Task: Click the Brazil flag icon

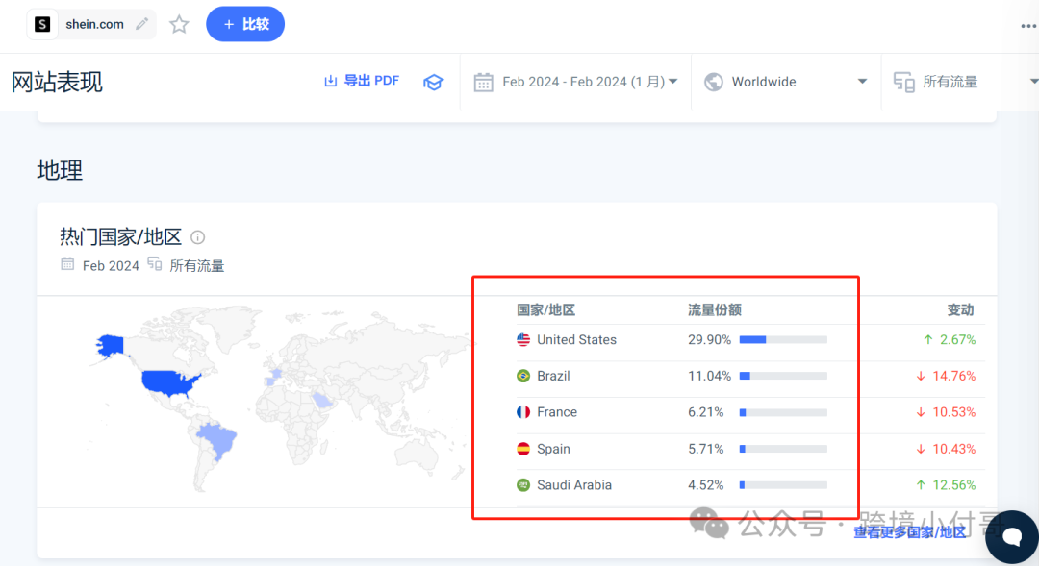Action: pos(522,376)
